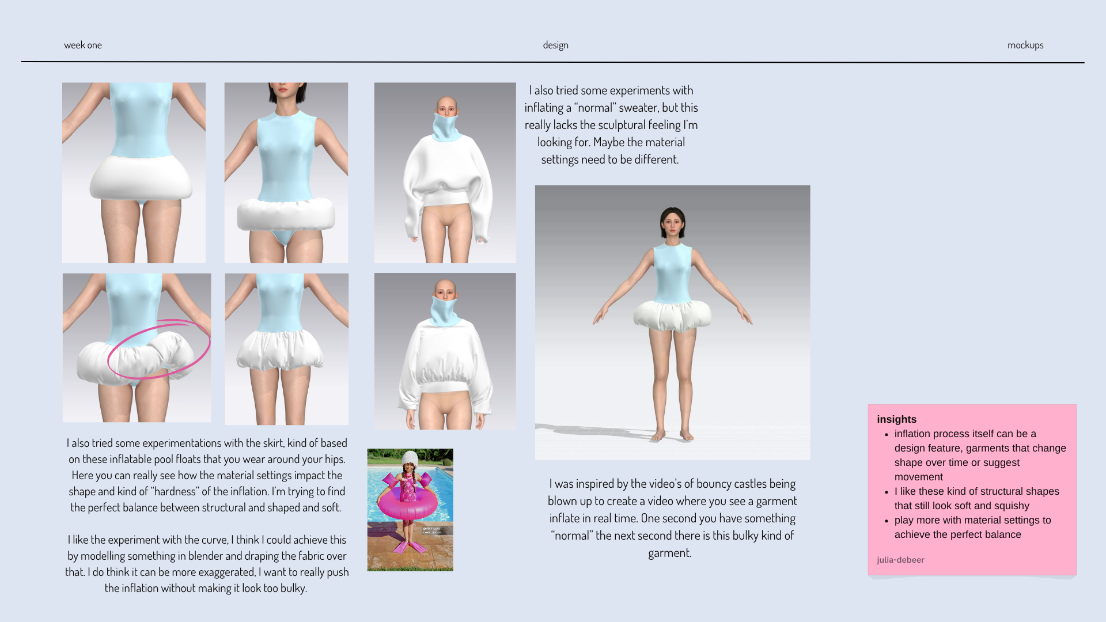Select the skirt image with pink circle annotation
The width and height of the screenshot is (1106, 622).
(x=137, y=347)
